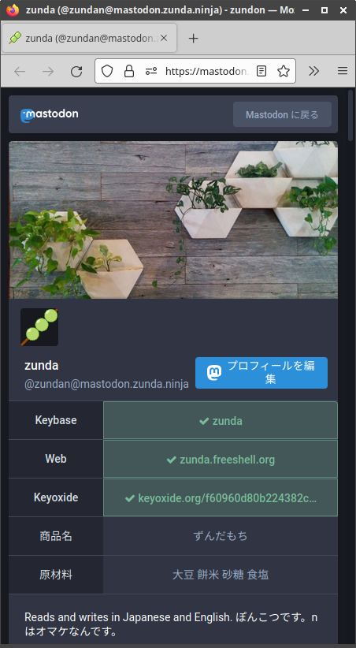Open a new tab with plus button

point(193,39)
